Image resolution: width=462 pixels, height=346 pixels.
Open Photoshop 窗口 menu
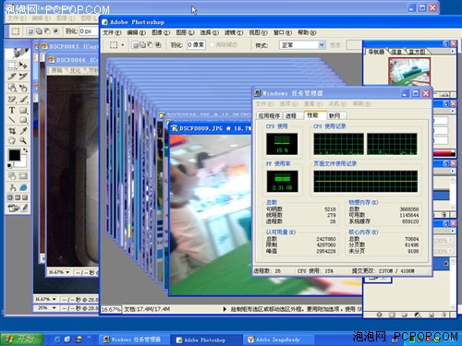(x=282, y=32)
